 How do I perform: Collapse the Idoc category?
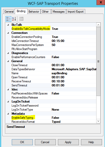pyautogui.click(x=8, y=89)
